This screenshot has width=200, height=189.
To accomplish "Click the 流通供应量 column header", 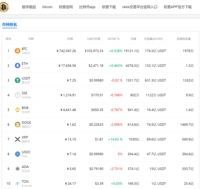I will (184, 39).
